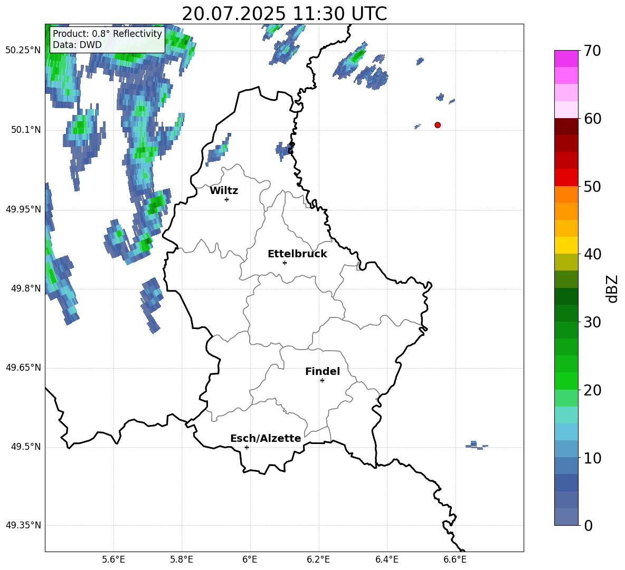Screen dimensions: 625x570
Task: Click the 10 value on the colorbar
Action: pyautogui.click(x=592, y=458)
